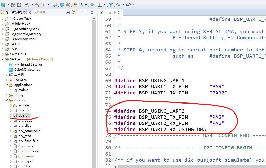Collapse the applications folder
Screen dimensions: 266x168
click(7, 85)
